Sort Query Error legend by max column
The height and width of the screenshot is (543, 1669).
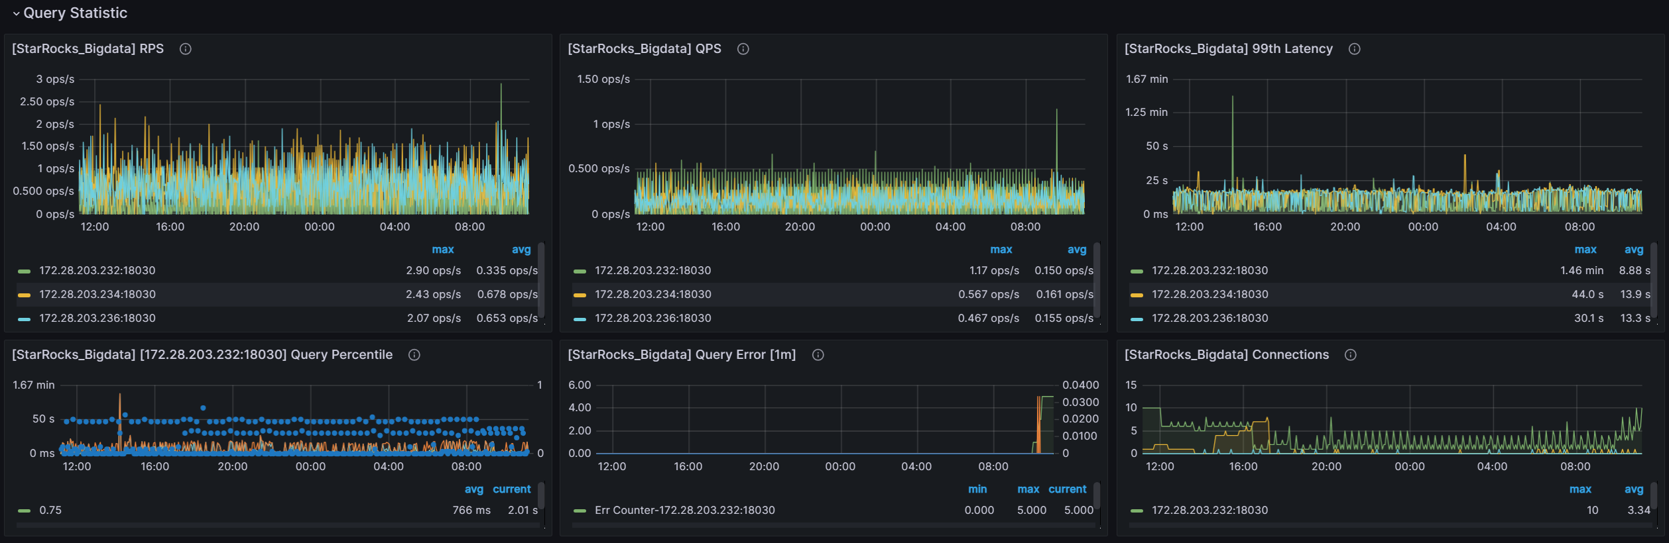point(1028,489)
